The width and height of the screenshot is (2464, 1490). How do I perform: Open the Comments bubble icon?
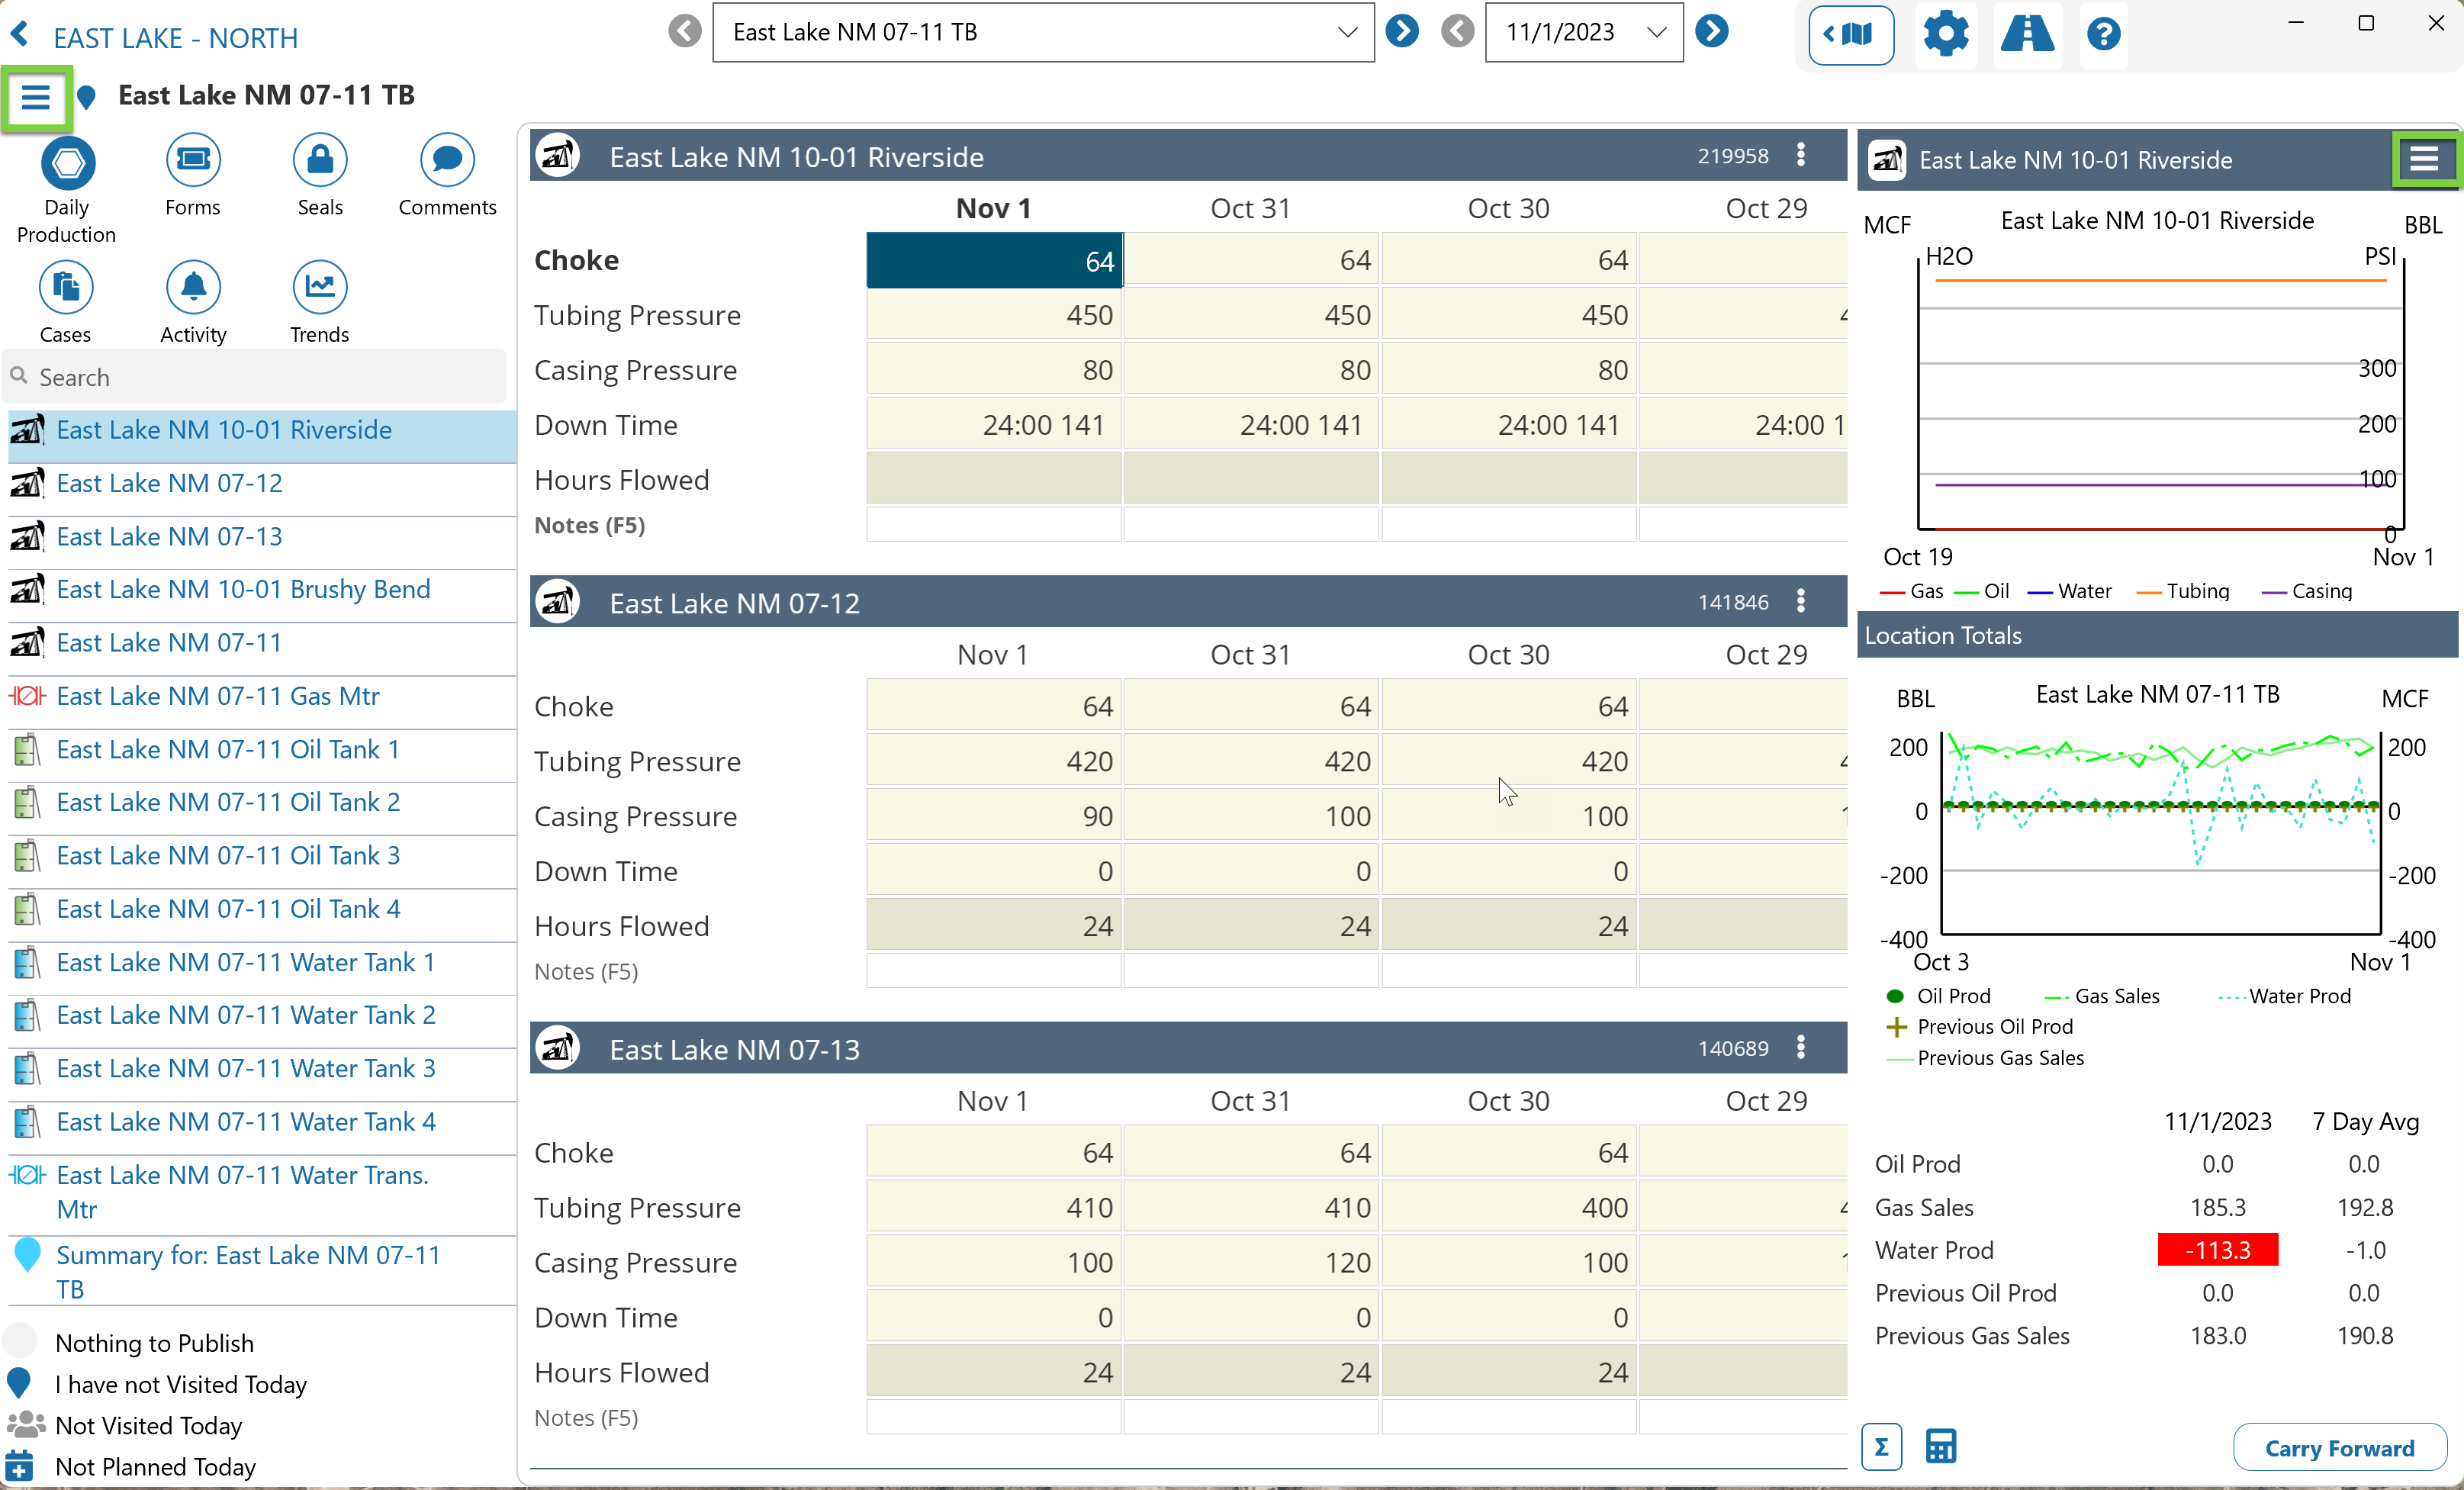click(446, 160)
